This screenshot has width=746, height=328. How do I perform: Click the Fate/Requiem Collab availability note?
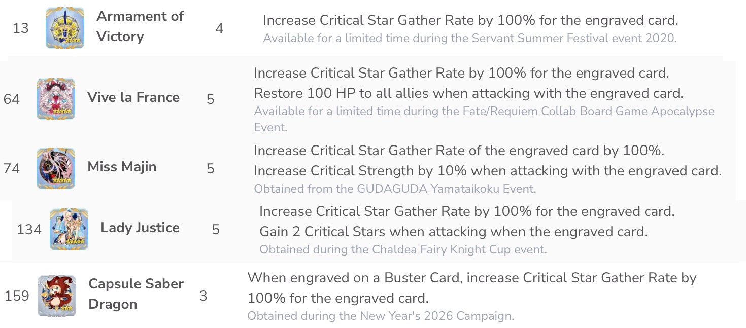tap(484, 120)
